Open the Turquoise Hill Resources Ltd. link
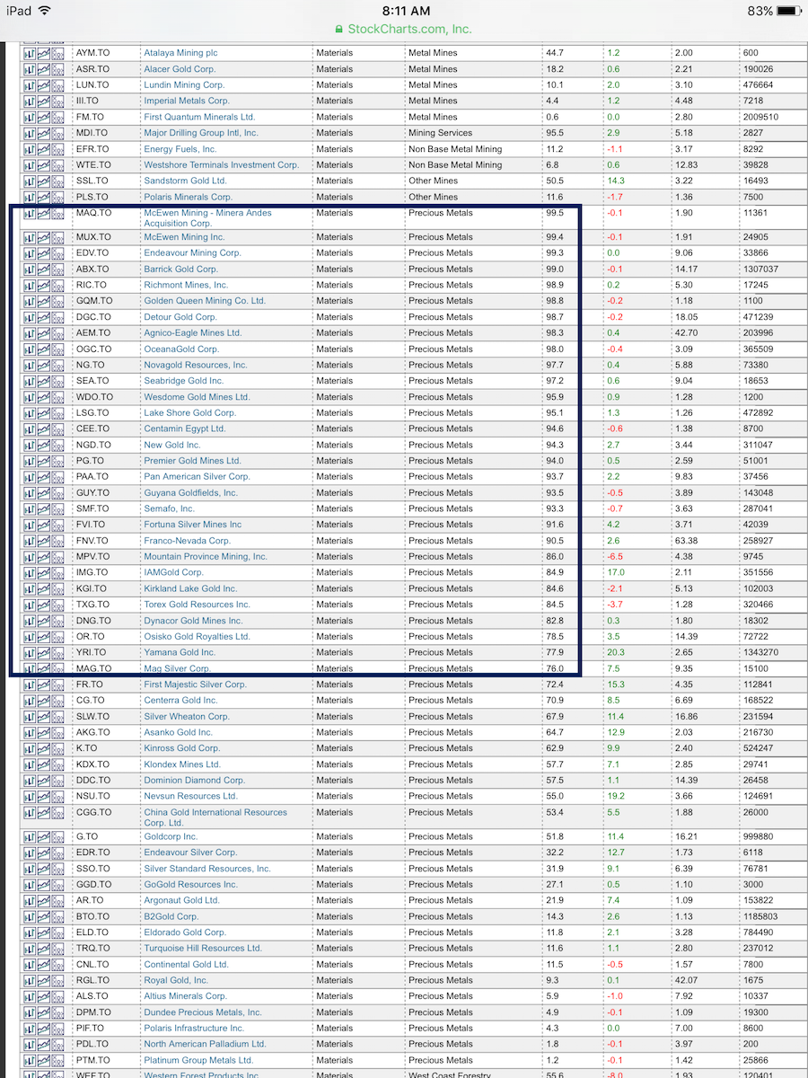The image size is (808, 1078). [x=203, y=949]
